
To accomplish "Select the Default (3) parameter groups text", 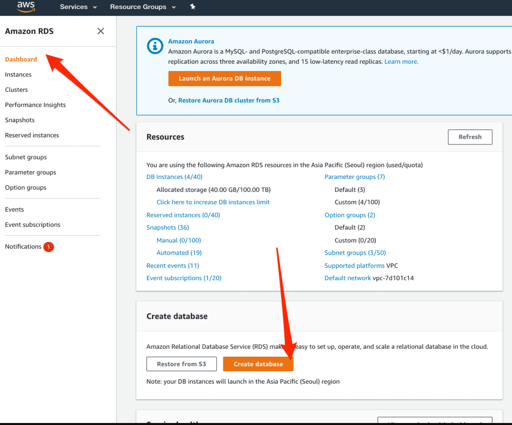I will coord(350,190).
